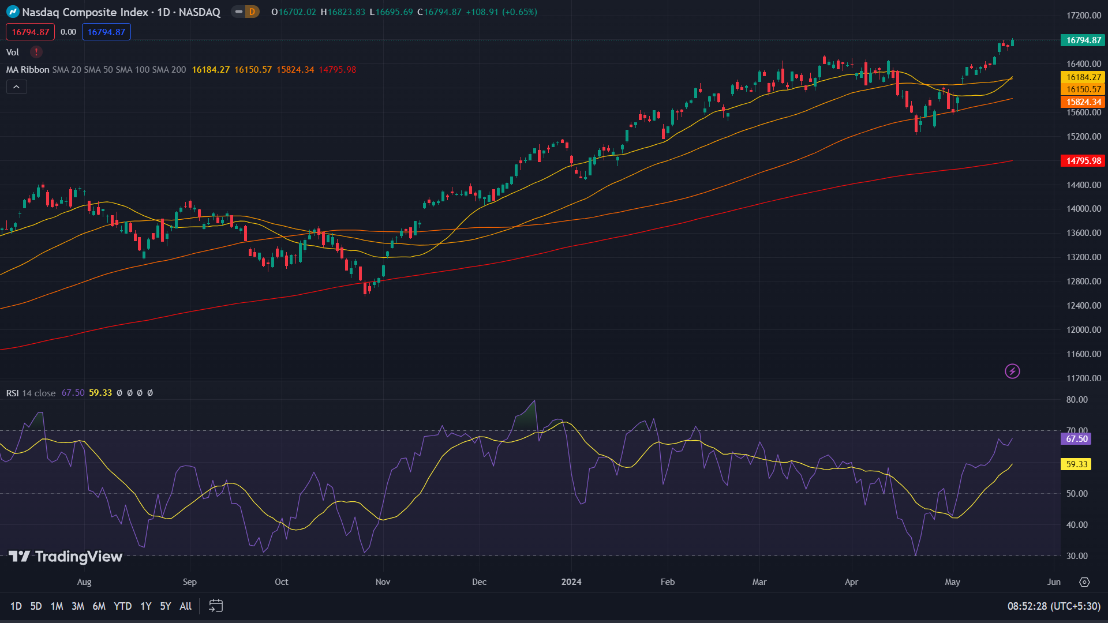Click the 12000.00 price scale label
The height and width of the screenshot is (623, 1108).
pos(1084,330)
